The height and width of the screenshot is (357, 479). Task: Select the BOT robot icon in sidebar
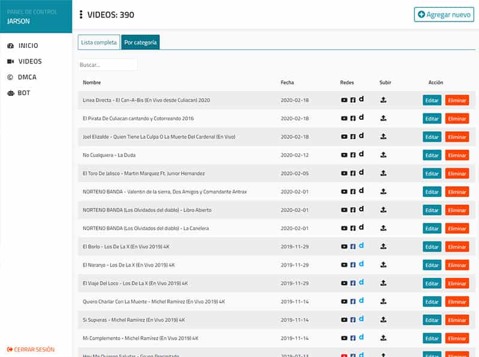coord(12,93)
